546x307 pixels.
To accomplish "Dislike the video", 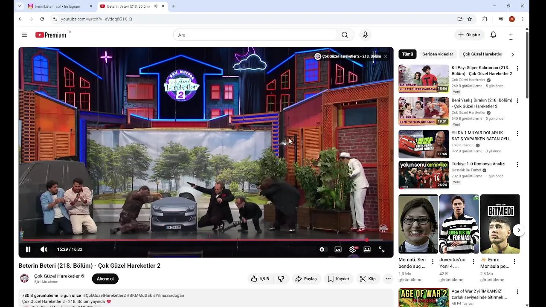I will 281,279.
